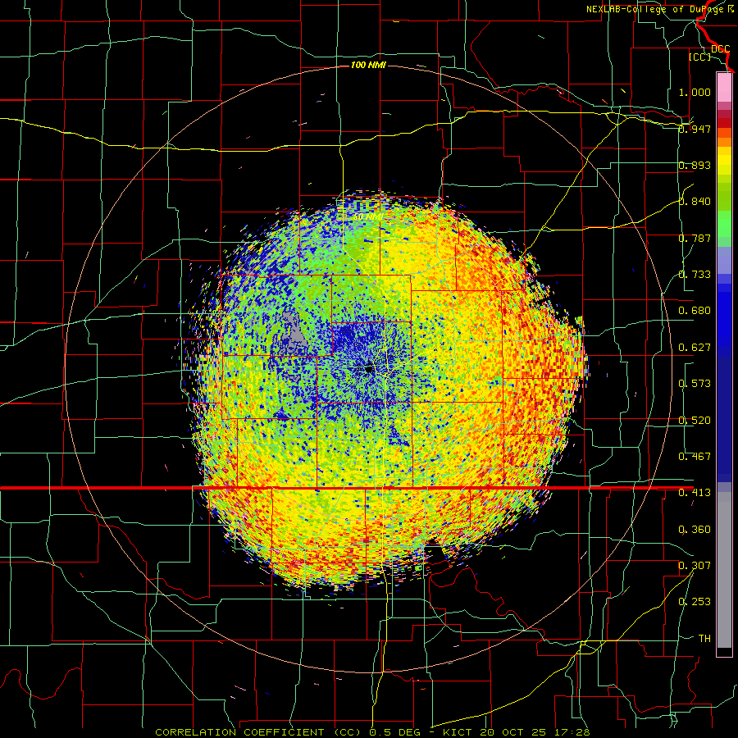
Task: Click the 0.680 legend value
Action: [x=695, y=311]
